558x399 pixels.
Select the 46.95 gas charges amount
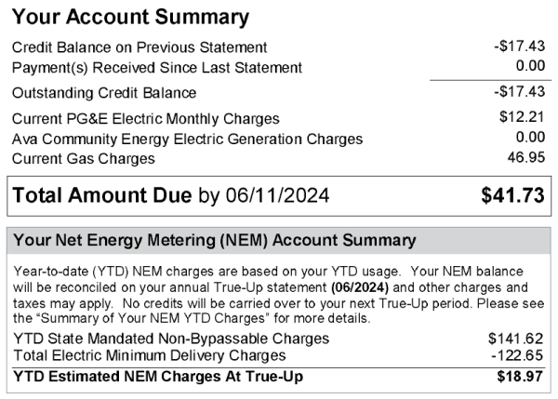[525, 157]
